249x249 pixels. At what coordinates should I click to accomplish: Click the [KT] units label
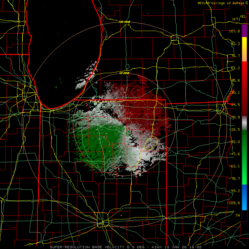[x=236, y=19]
